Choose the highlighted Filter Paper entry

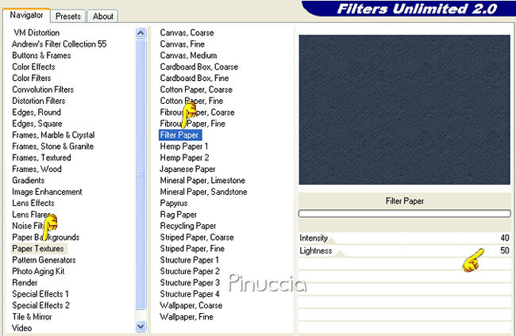(179, 135)
